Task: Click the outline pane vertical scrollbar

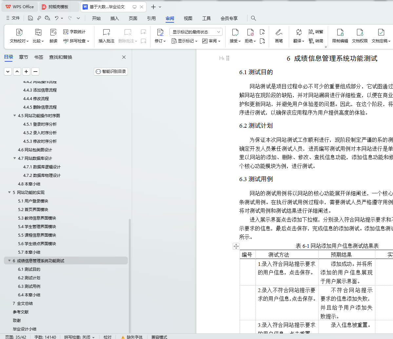Action: click(130, 276)
